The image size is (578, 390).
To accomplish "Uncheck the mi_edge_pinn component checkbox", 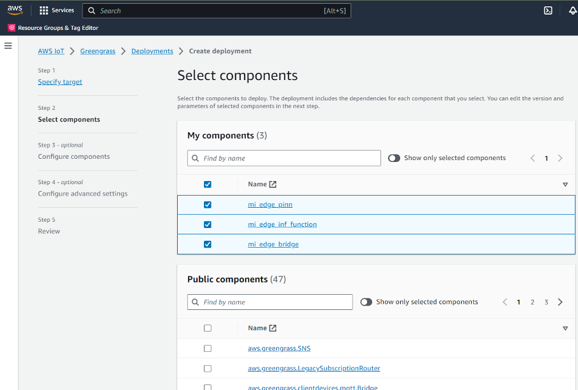I will (208, 205).
